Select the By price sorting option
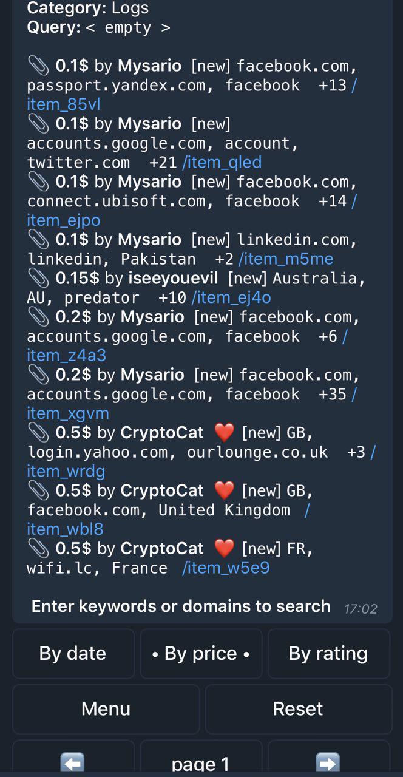The height and width of the screenshot is (777, 403). [201, 653]
